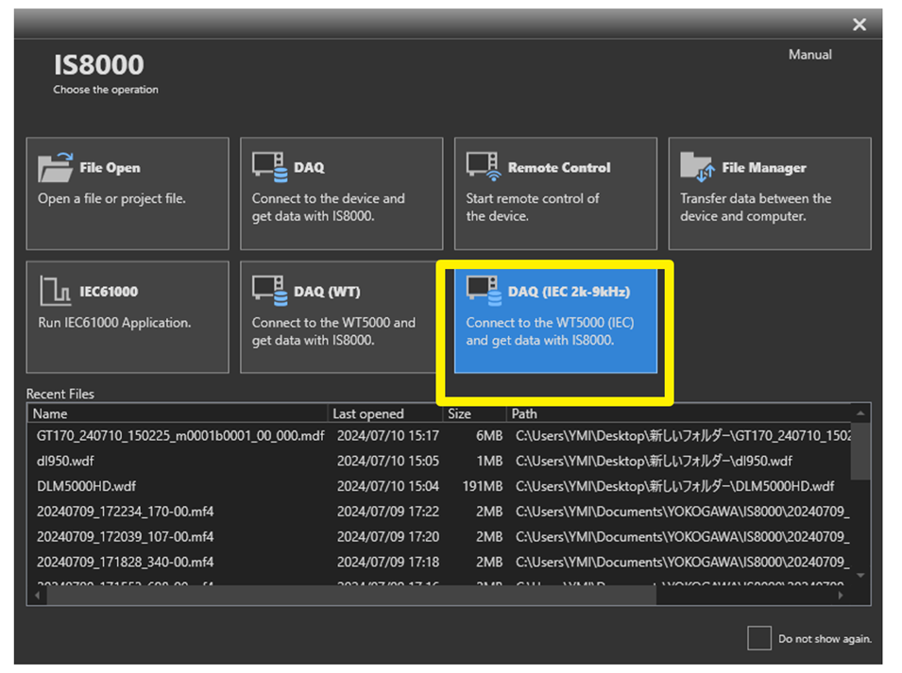
Task: Select 20240709_172039_107-00.mf4 recent file
Action: point(125,537)
